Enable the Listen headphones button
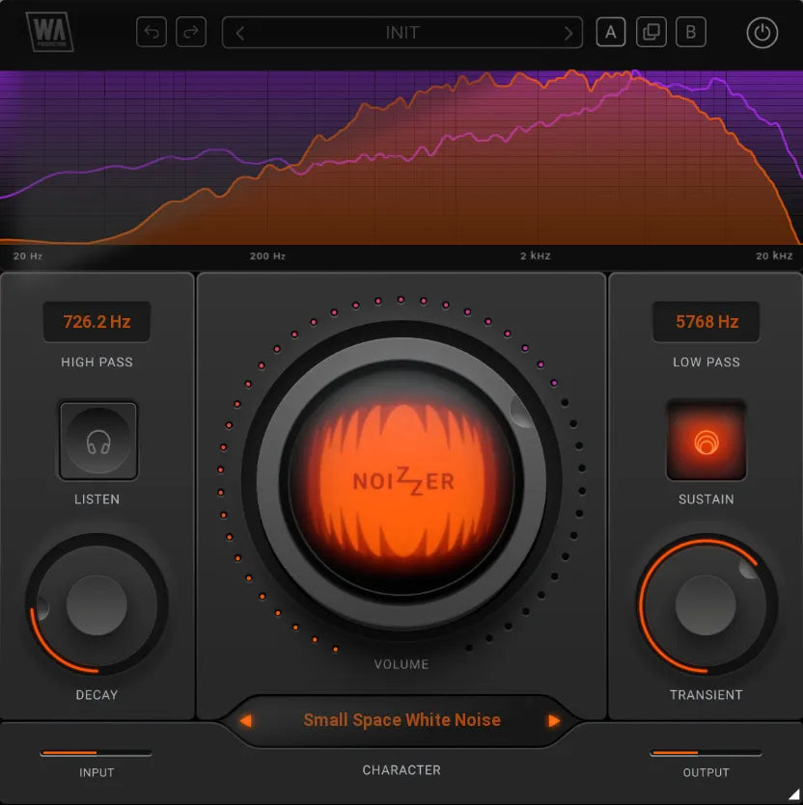Viewport: 803px width, 805px height. [x=97, y=442]
